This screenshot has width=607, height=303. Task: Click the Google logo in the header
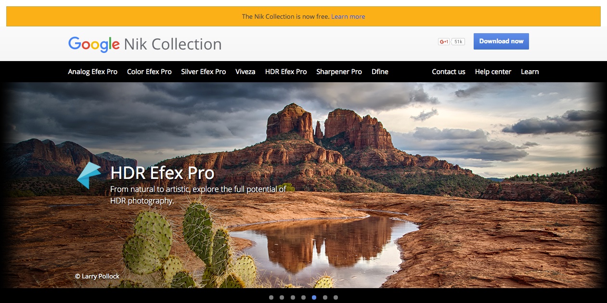94,44
